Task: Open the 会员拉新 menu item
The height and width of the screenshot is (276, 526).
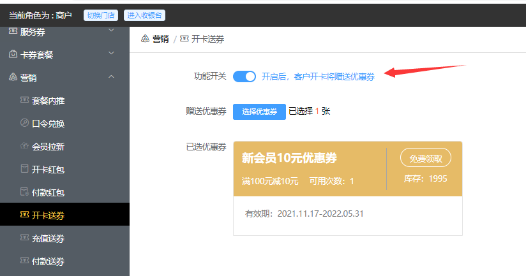Action: [64, 147]
